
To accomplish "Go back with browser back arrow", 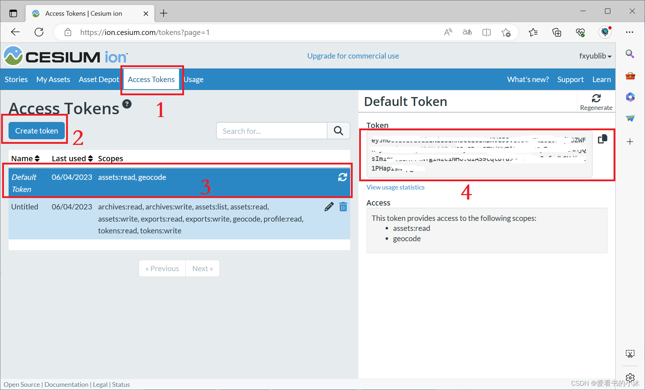I will coord(15,32).
